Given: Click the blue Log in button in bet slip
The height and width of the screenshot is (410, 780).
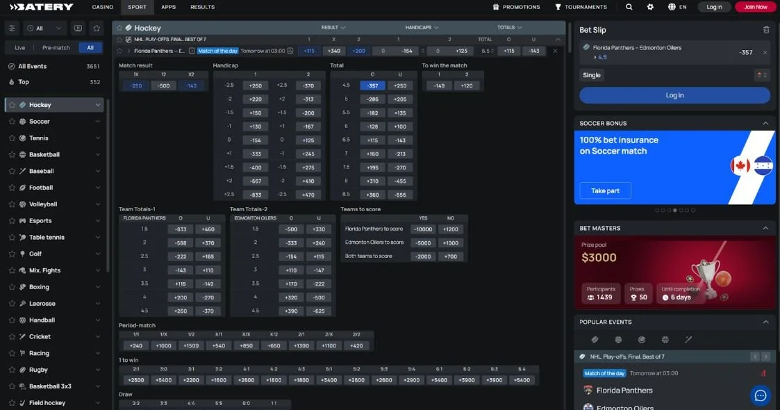Looking at the screenshot, I should (674, 95).
